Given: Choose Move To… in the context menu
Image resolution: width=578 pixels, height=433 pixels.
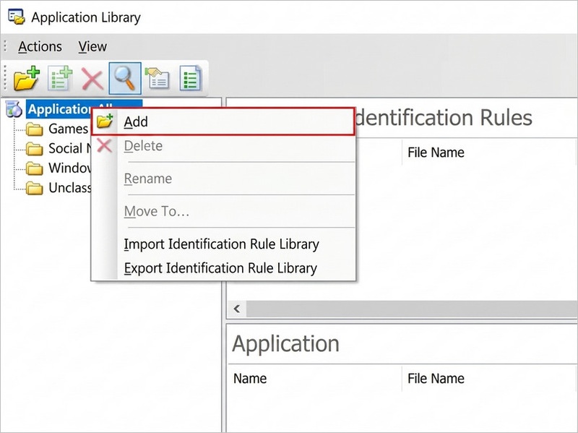Looking at the screenshot, I should [x=223, y=211].
